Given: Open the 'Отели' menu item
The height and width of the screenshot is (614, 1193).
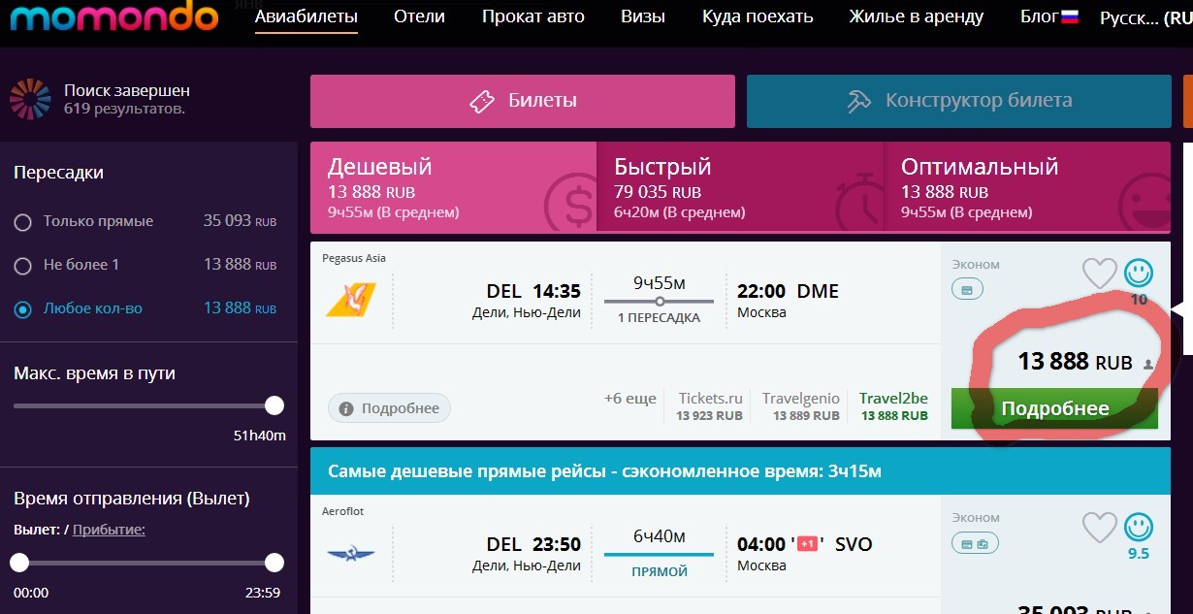Looking at the screenshot, I should click(x=419, y=16).
